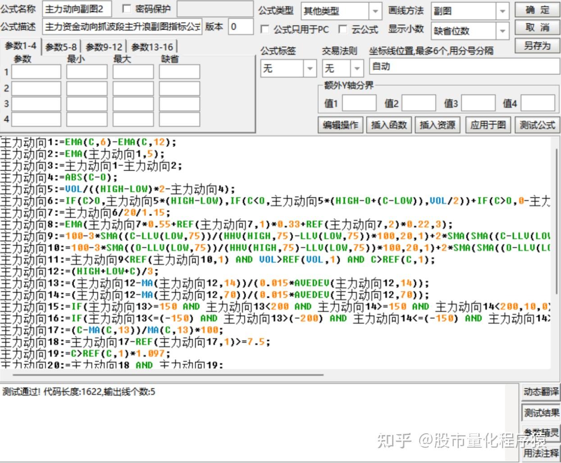Click the 取消 button
The height and width of the screenshot is (463, 561).
click(x=537, y=28)
